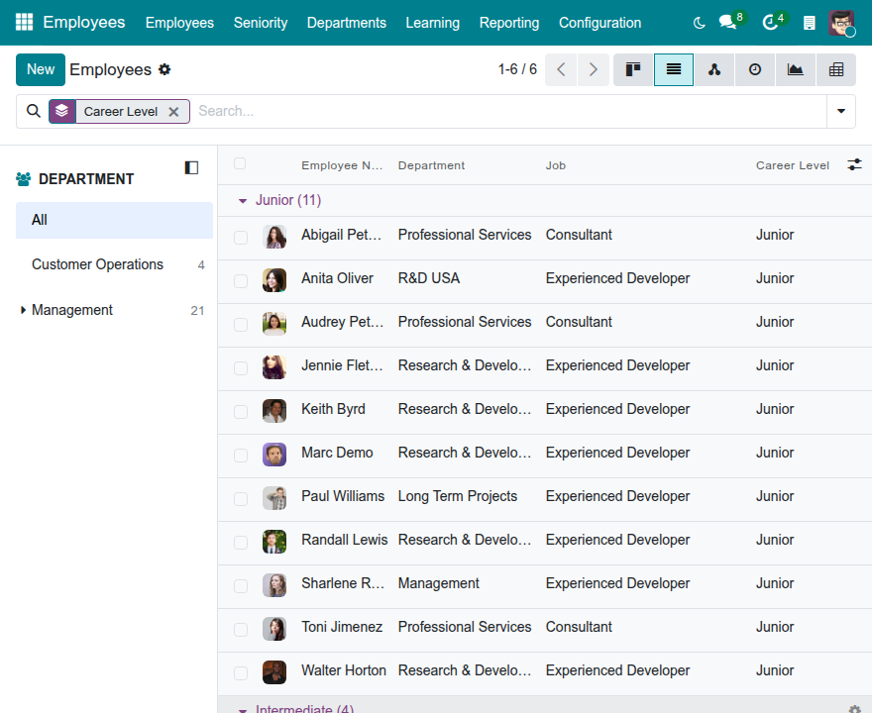Open Paul Williams avatar thumbnail
The image size is (872, 713).
pyautogui.click(x=274, y=498)
